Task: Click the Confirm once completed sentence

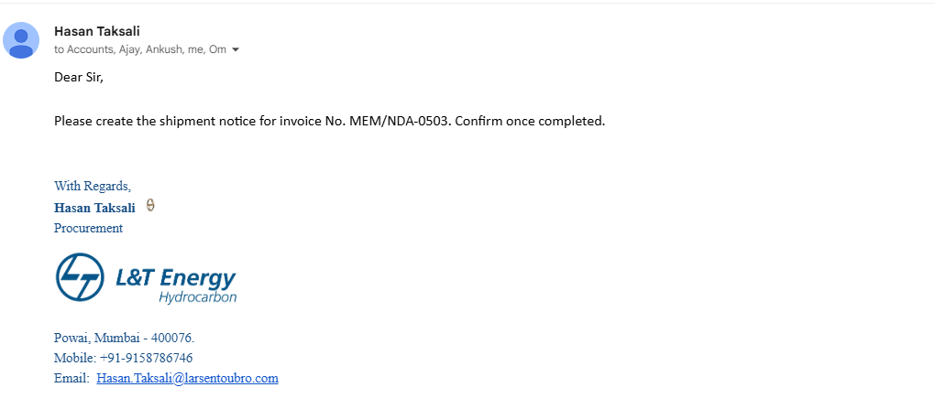Action: pos(528,122)
